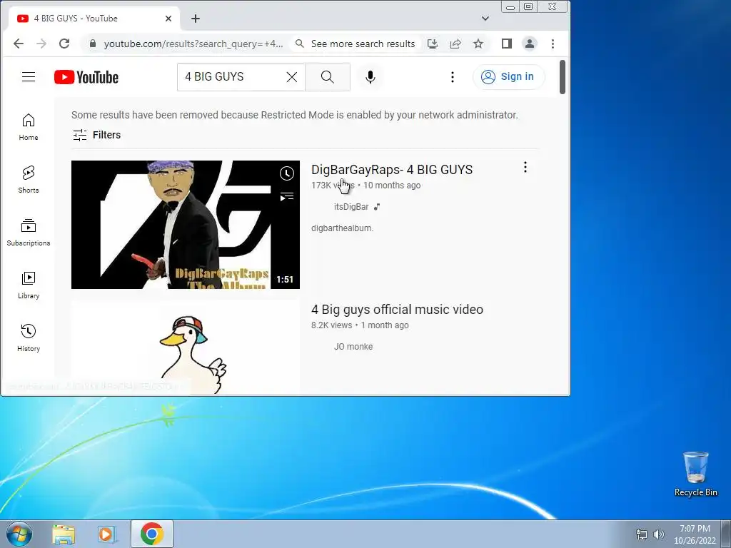Click Chrome taskbar icon

coord(152,534)
